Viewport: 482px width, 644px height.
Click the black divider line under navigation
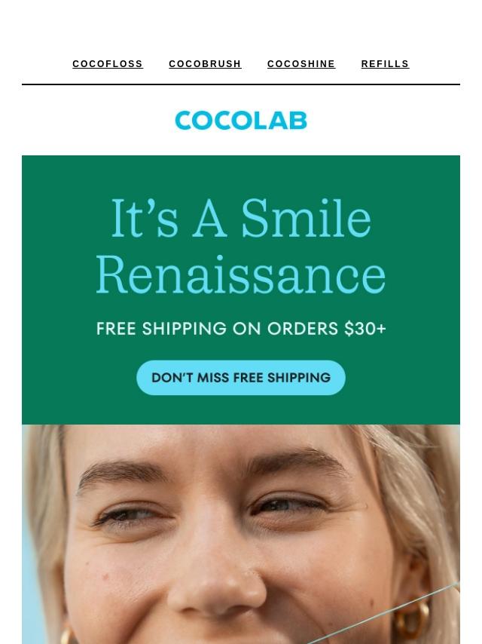pyautogui.click(x=241, y=84)
